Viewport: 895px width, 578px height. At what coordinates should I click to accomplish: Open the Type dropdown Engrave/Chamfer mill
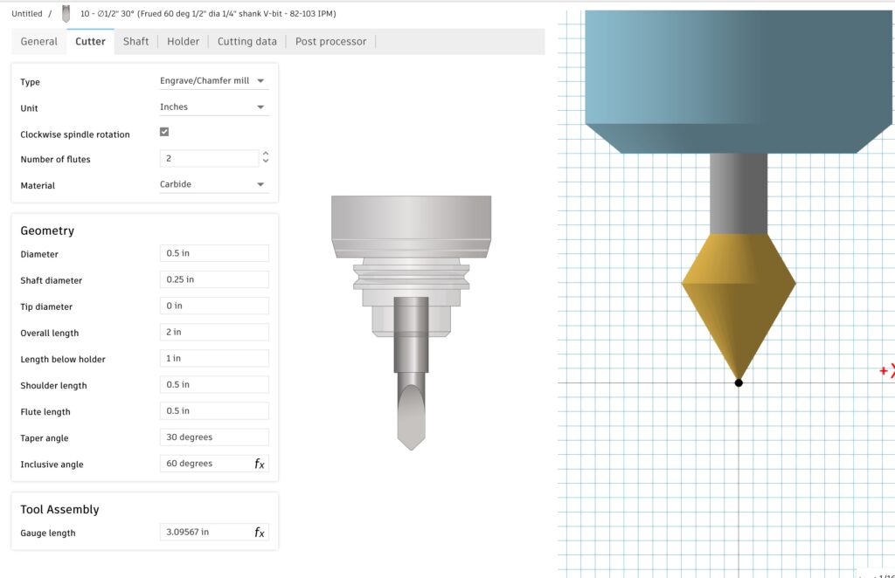coord(214,81)
